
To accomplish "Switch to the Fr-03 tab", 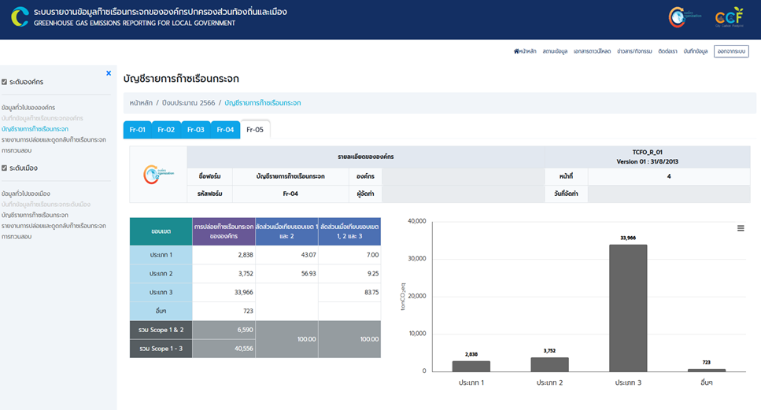I will (196, 130).
